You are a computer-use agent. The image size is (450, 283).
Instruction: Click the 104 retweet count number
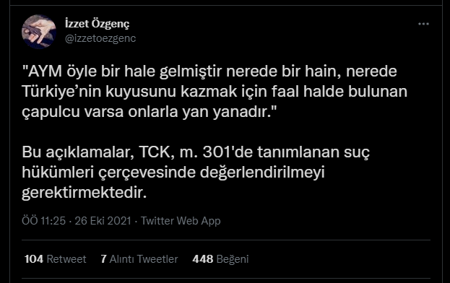34,259
